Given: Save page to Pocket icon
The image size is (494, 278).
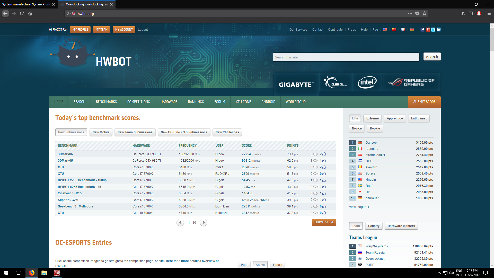Looking at the screenshot, I should (417, 13).
